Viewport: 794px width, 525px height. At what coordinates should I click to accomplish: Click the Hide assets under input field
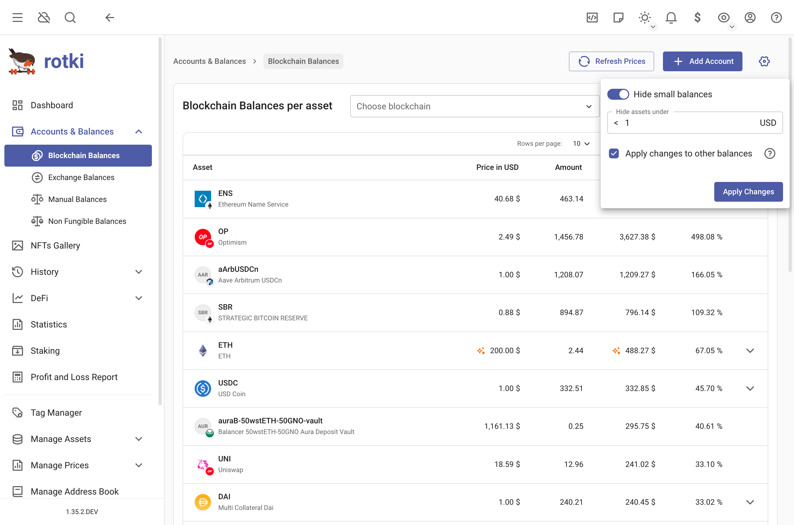(x=695, y=122)
